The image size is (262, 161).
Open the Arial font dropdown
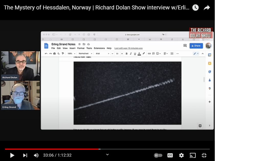pos(102,53)
